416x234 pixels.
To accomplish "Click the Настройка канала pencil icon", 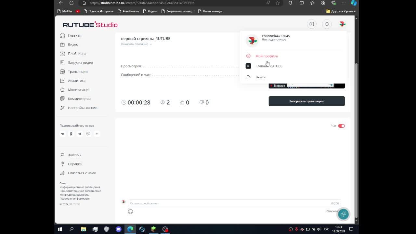I will [62, 108].
